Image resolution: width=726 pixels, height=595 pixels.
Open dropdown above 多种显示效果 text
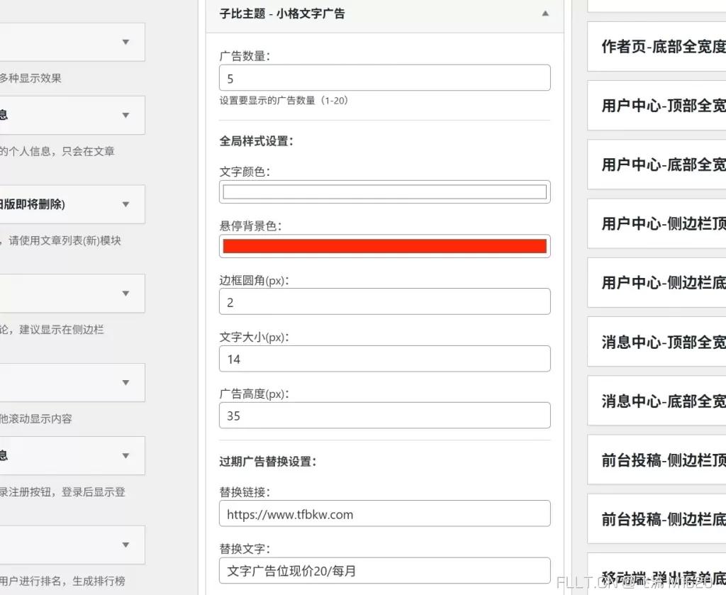[73, 42]
